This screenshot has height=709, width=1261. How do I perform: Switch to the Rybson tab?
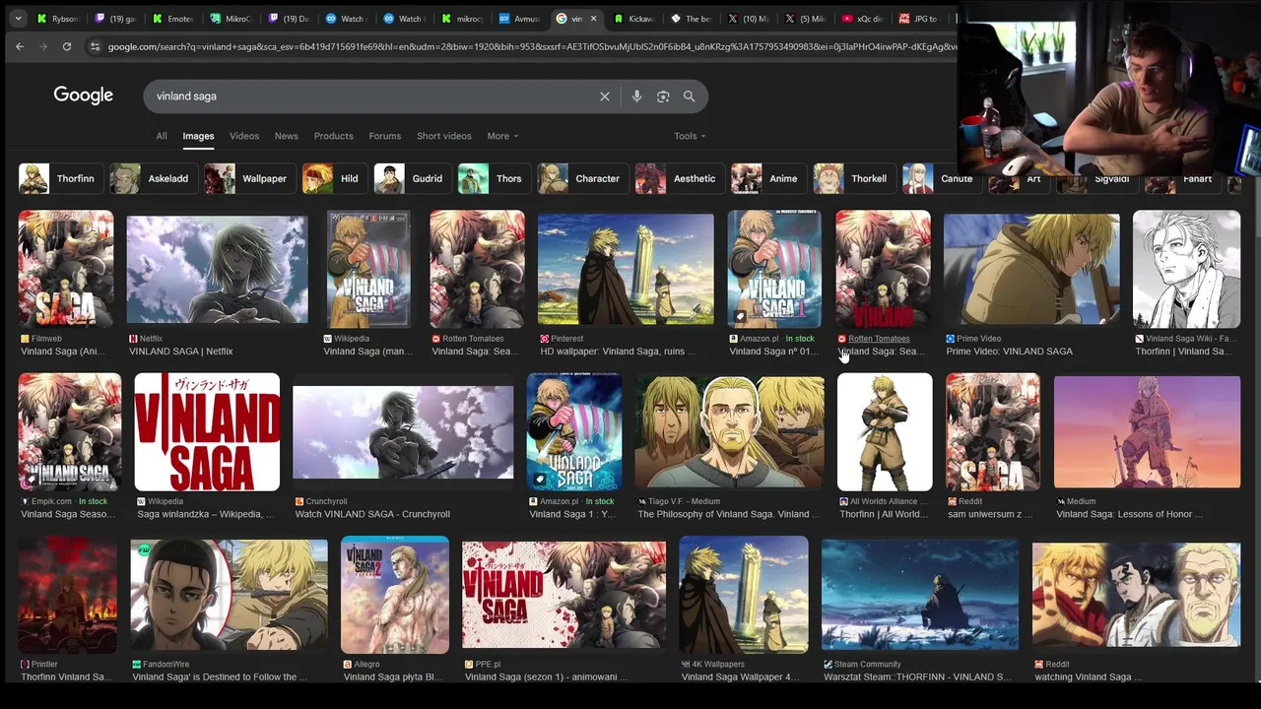click(x=58, y=18)
